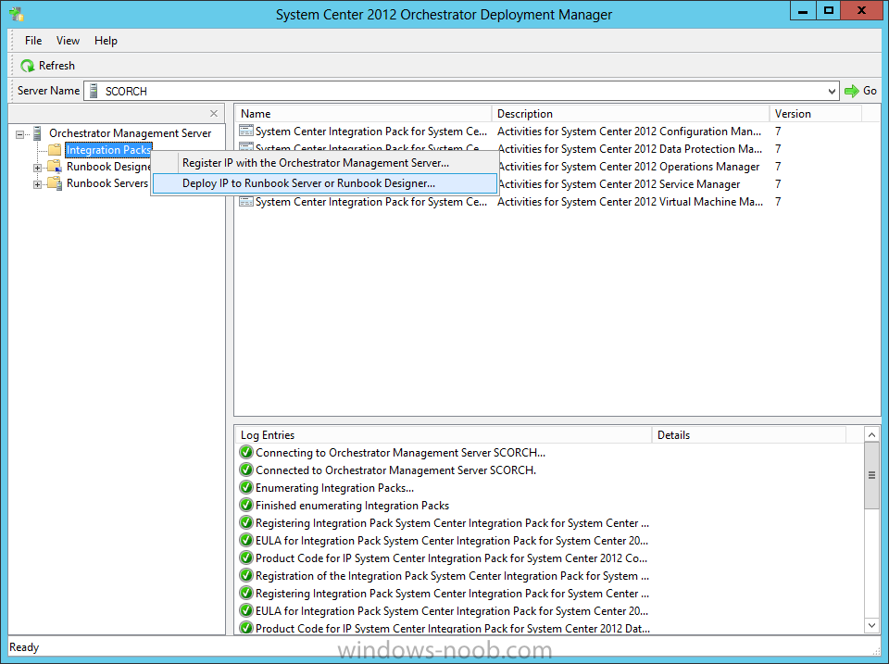Screen dimensions: 889x664
Task: Expand the Runbook Servers tree node
Action: pyautogui.click(x=37, y=185)
